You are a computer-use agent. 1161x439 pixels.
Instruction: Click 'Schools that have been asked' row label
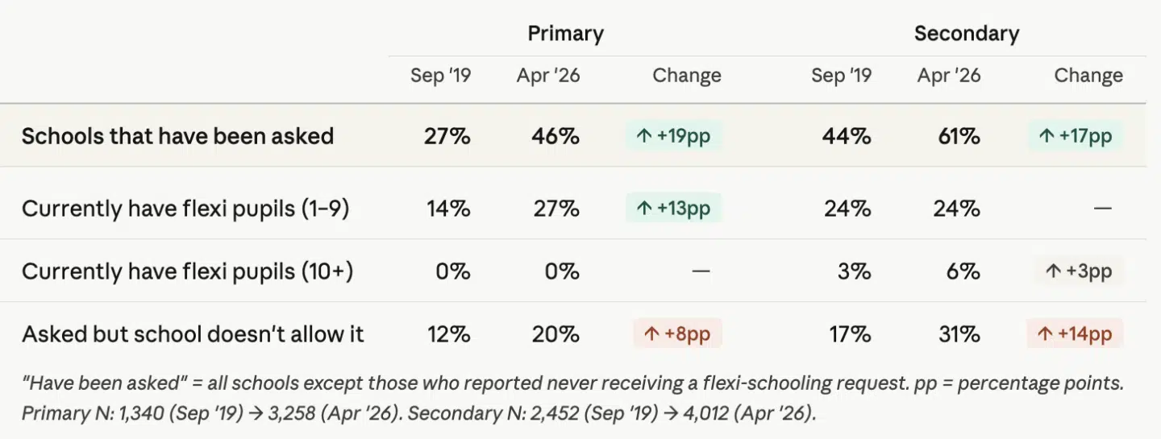click(177, 136)
